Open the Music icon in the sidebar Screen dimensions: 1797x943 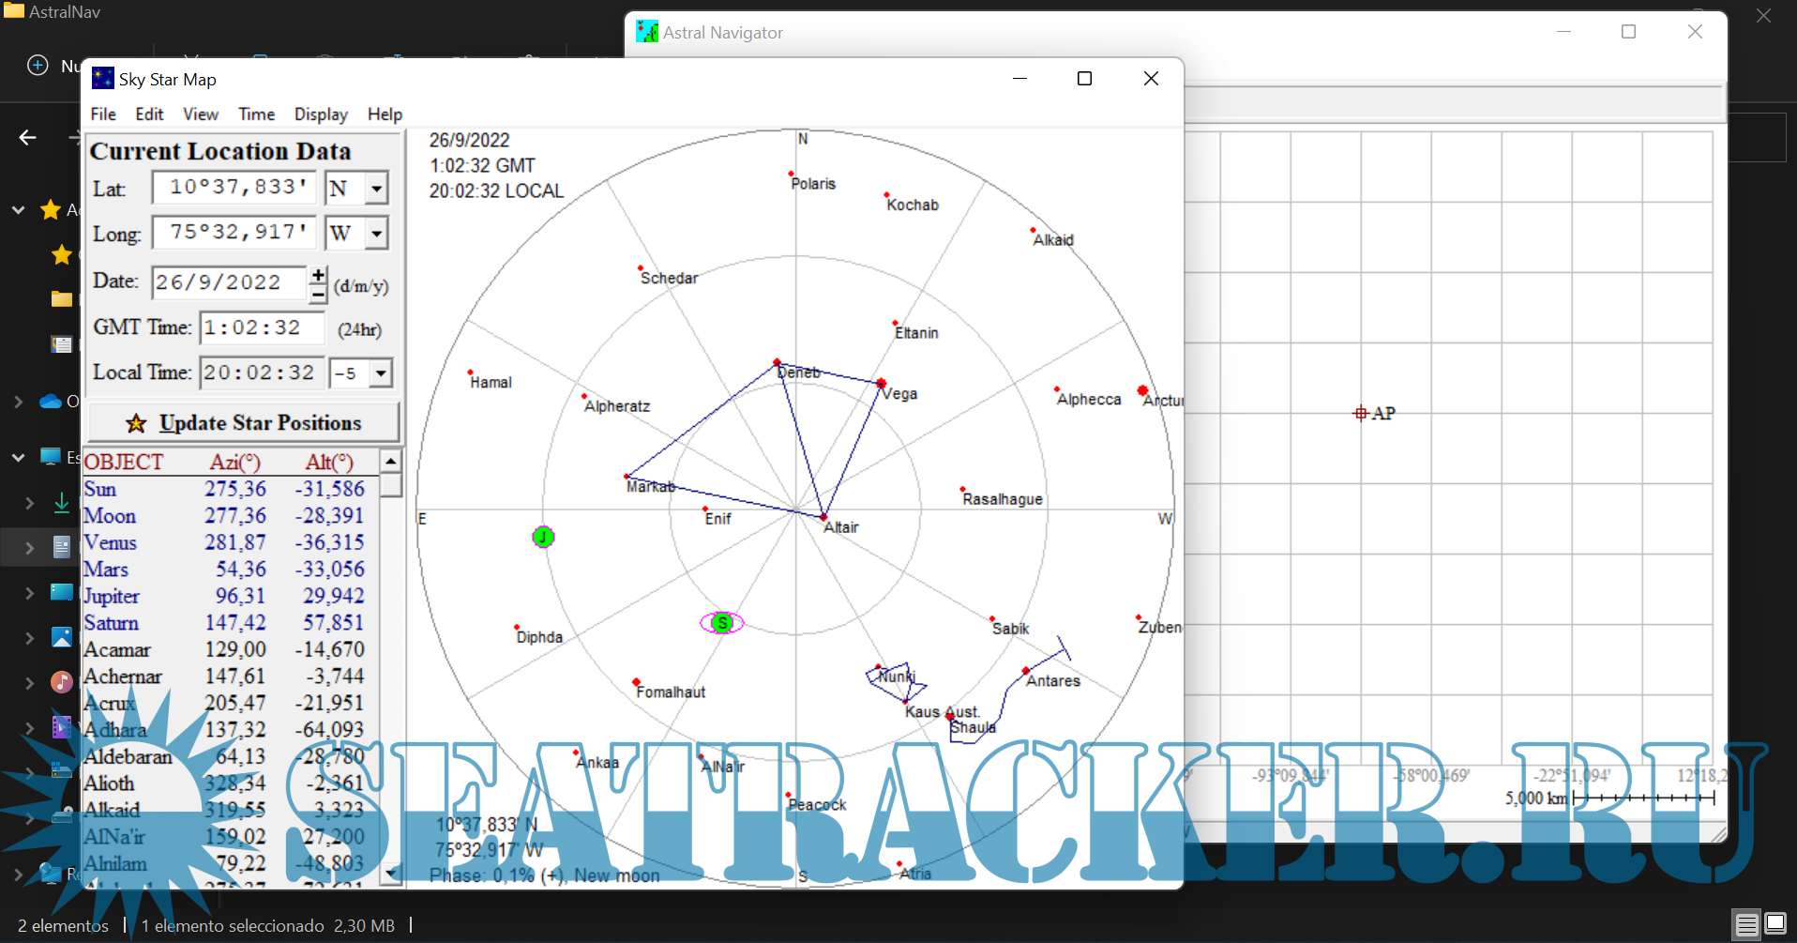click(62, 682)
